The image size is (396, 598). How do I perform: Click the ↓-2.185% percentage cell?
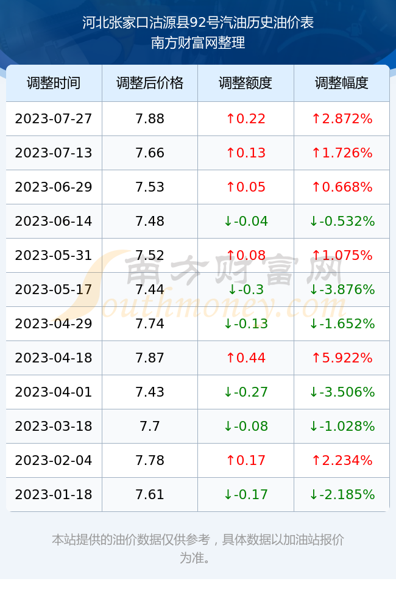tap(342, 495)
